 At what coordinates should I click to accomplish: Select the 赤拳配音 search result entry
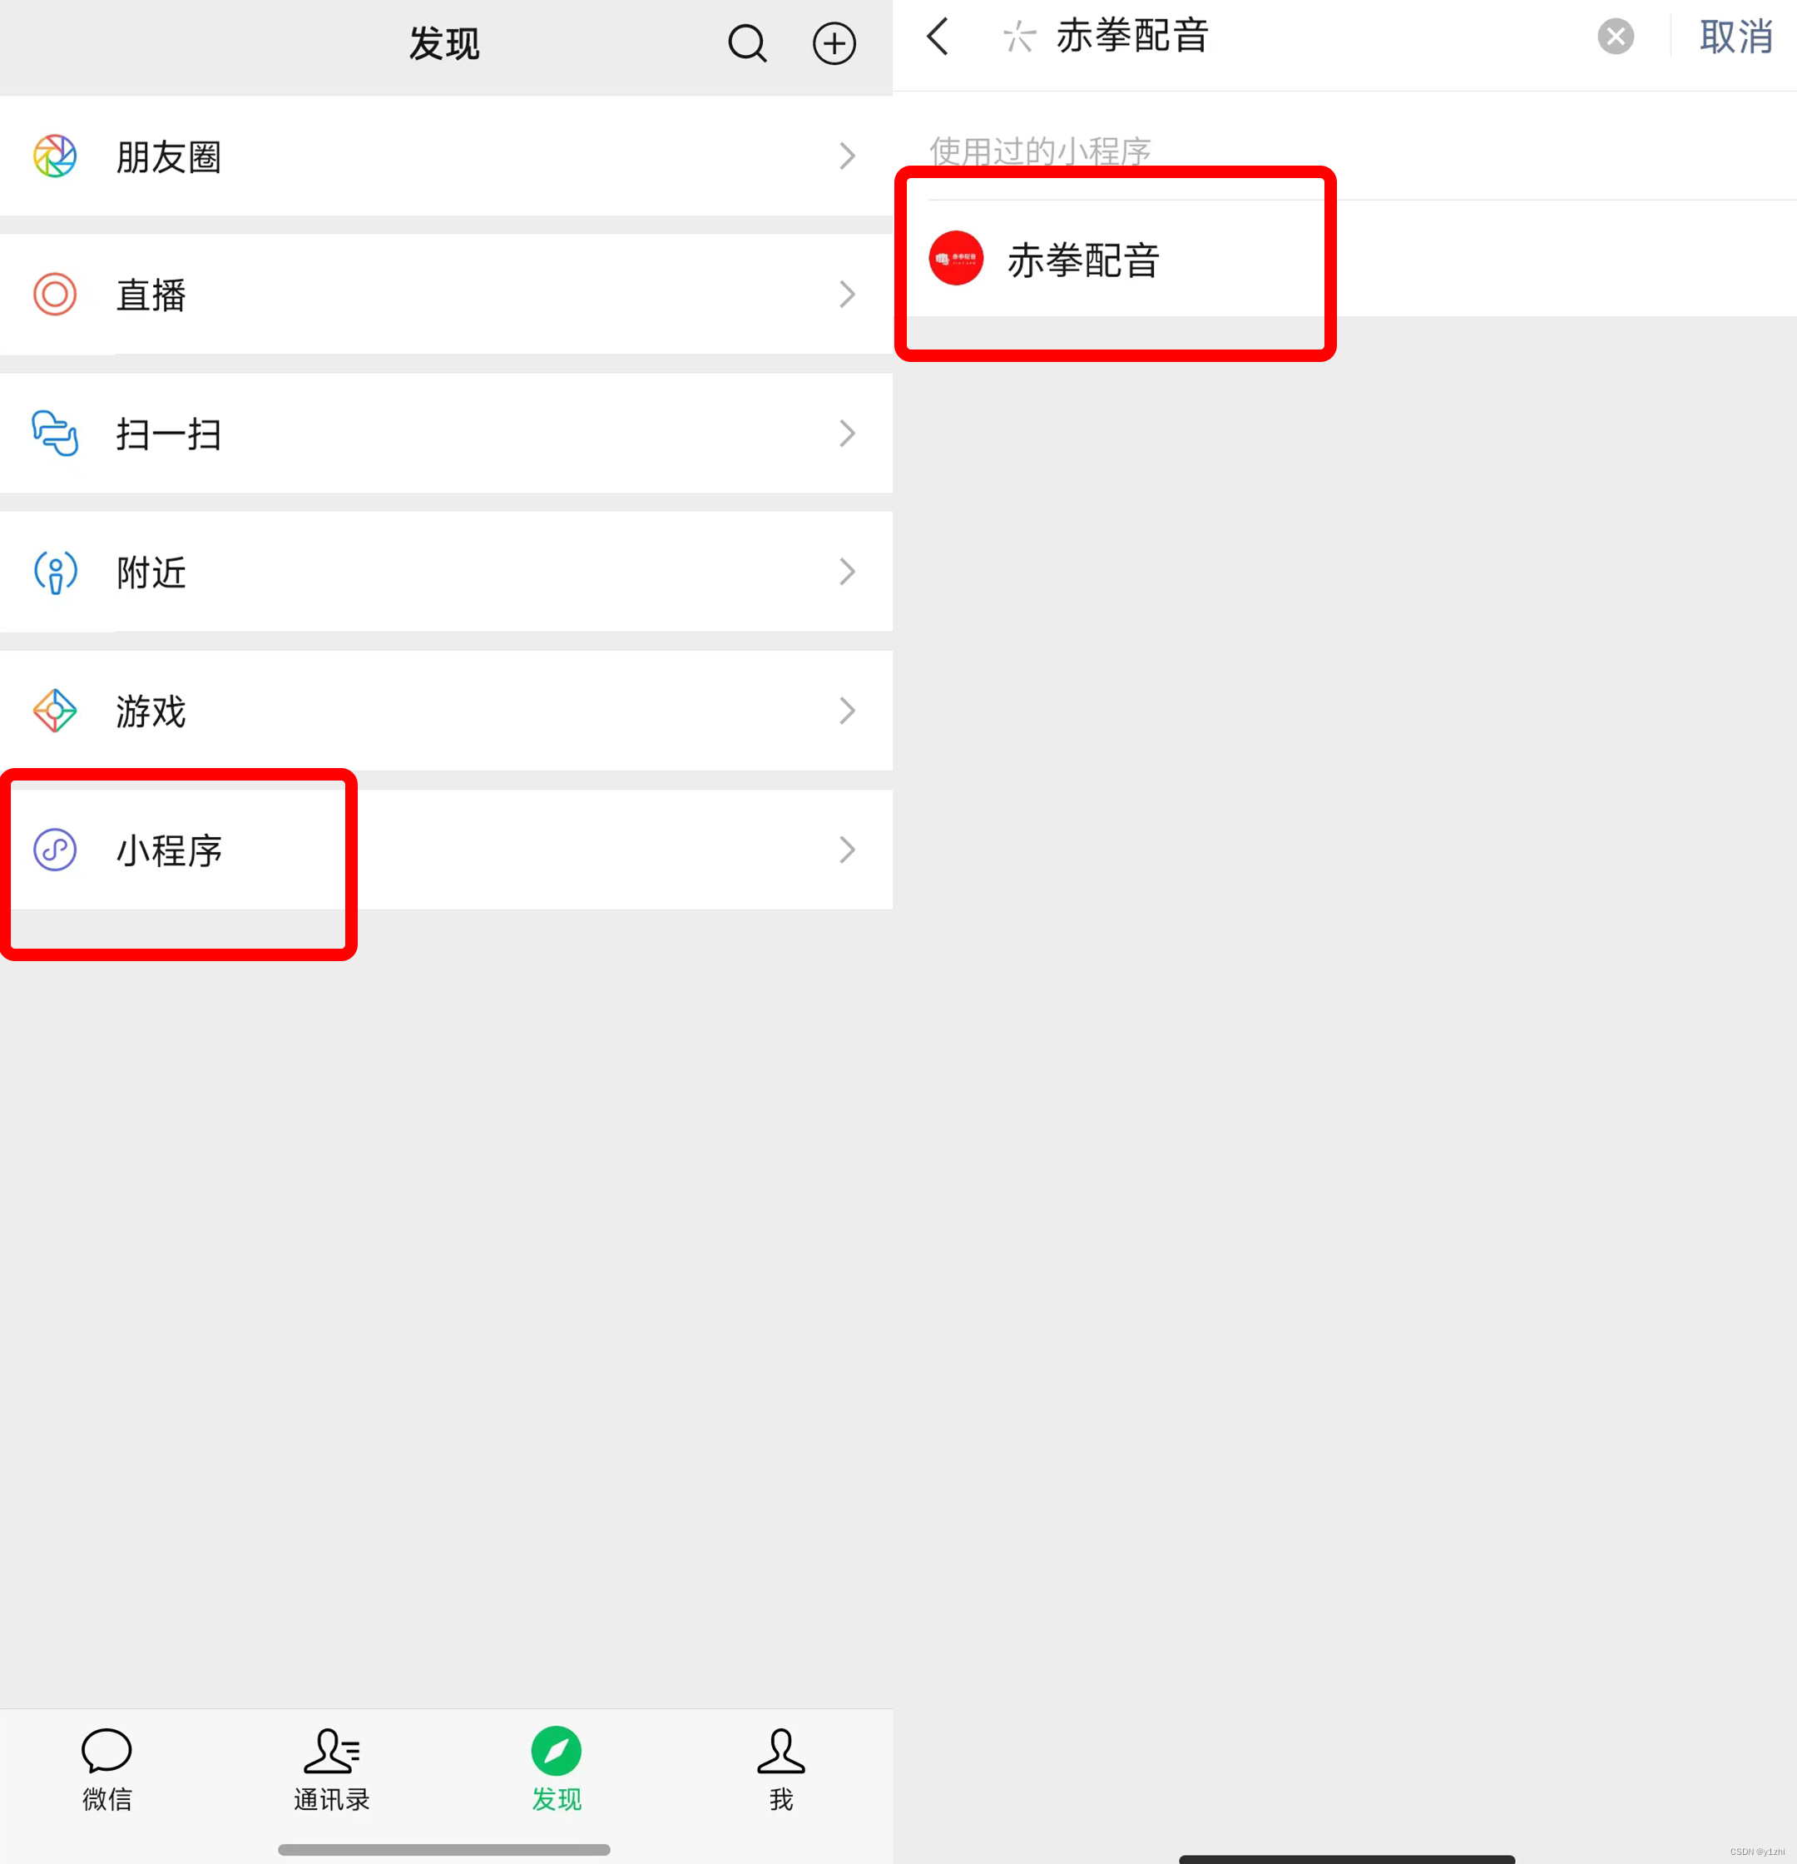1345,259
